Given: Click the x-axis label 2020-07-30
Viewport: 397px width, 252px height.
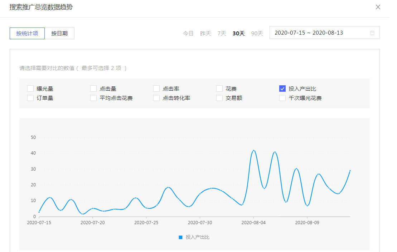Looking at the screenshot, I should [200, 223].
